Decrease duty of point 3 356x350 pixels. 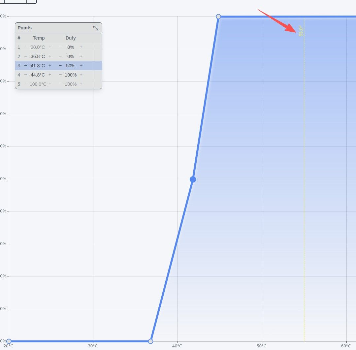click(x=60, y=66)
